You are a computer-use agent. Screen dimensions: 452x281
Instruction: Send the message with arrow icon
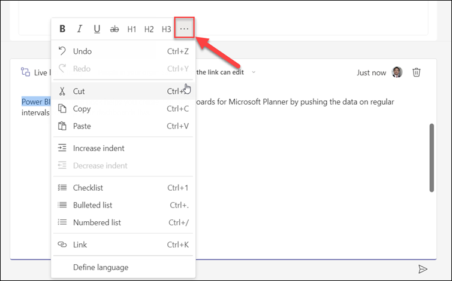[423, 270]
